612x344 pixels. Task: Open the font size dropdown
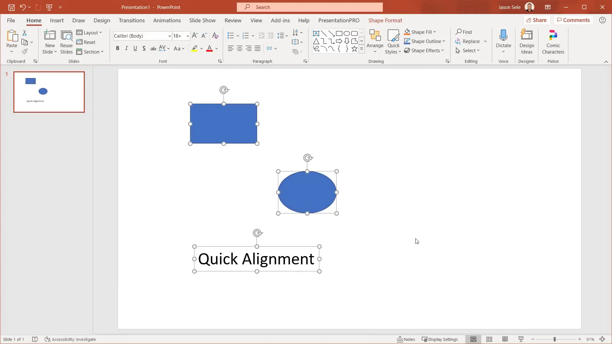tap(188, 36)
